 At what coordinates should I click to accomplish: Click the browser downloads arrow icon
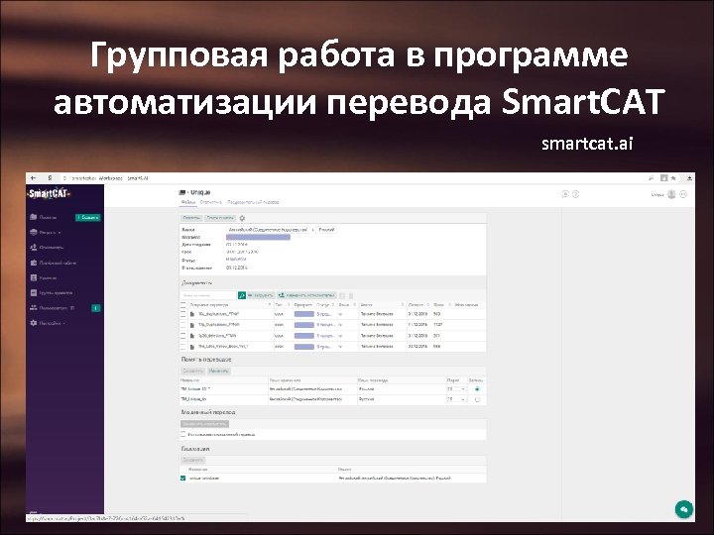coord(689,178)
